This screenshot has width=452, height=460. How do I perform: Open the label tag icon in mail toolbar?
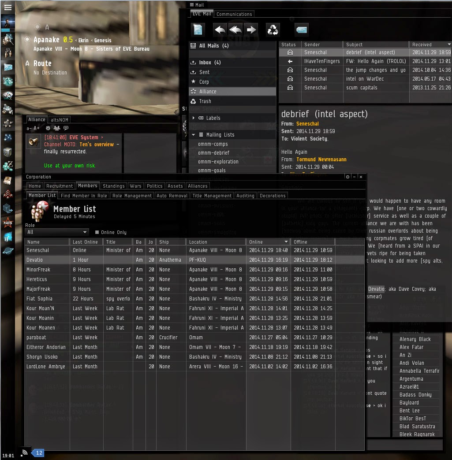(x=302, y=30)
